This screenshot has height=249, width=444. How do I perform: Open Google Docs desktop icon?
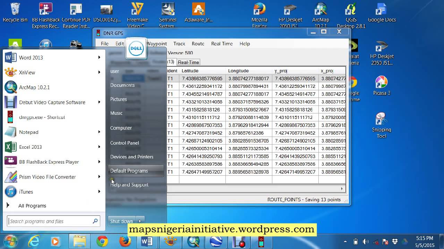coord(382,13)
